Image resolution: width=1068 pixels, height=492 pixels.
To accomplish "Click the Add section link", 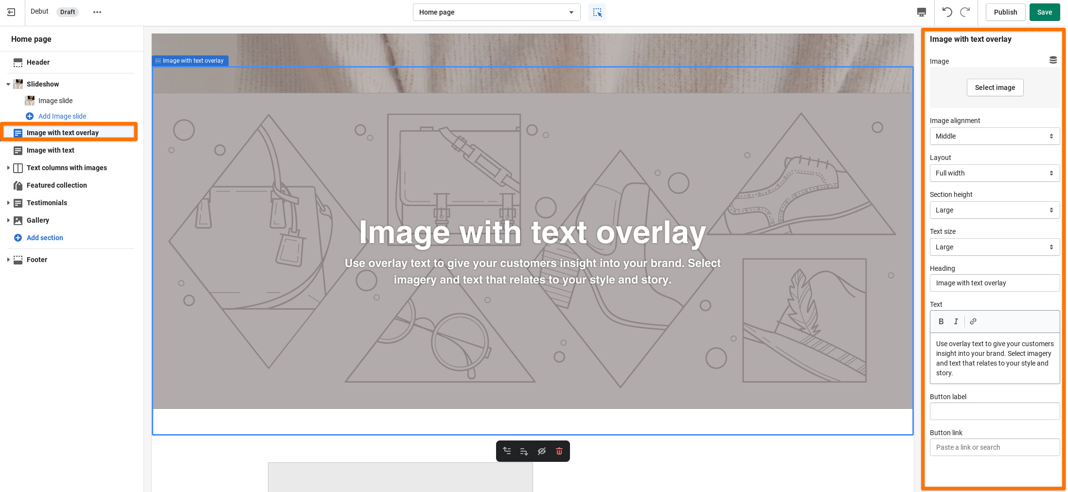I will pyautogui.click(x=45, y=238).
